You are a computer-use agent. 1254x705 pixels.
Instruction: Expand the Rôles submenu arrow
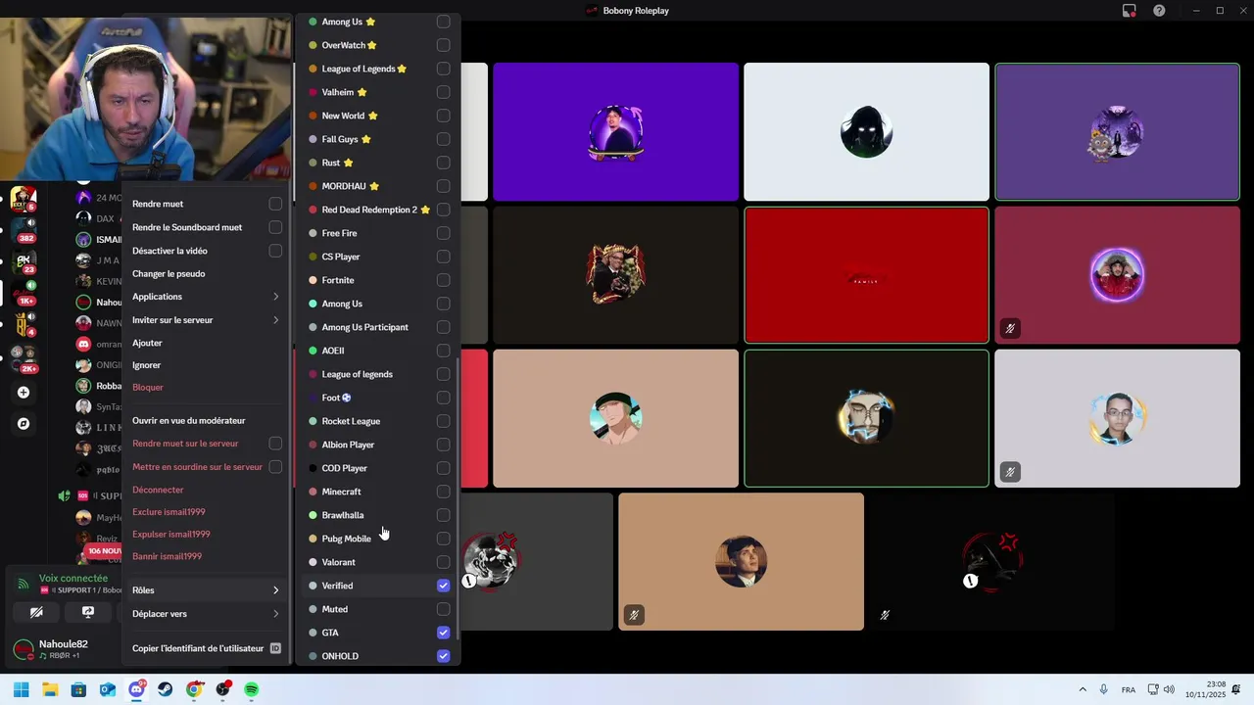point(275,590)
